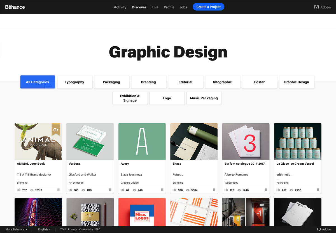The height and width of the screenshot is (233, 336).
Task: Click the views eye icon on Verdura card
Action: click(x=83, y=190)
